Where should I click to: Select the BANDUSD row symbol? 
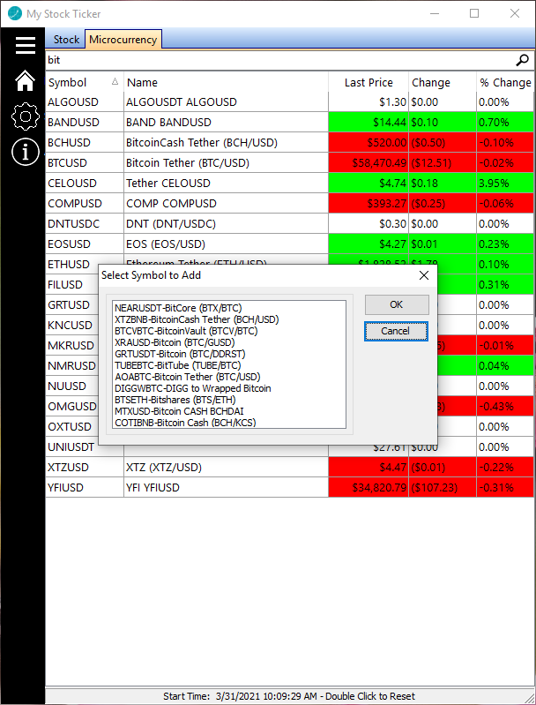point(85,123)
